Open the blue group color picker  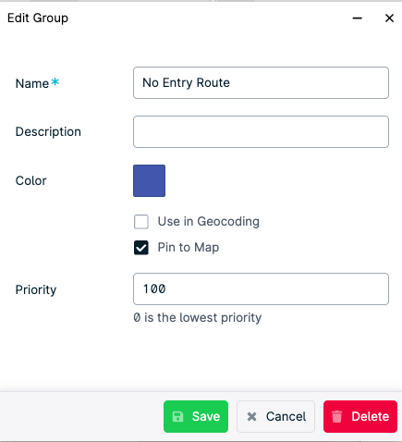pos(149,180)
